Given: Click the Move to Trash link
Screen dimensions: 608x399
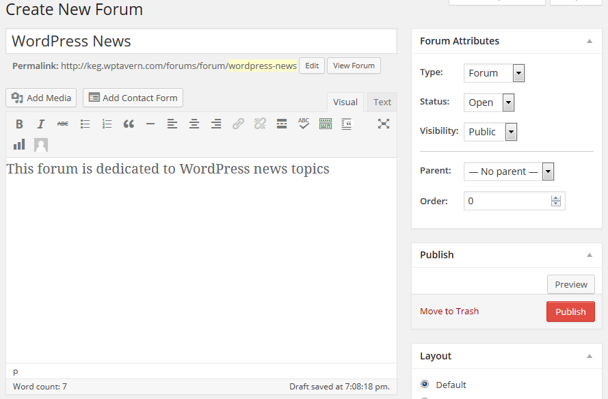Looking at the screenshot, I should click(x=449, y=312).
